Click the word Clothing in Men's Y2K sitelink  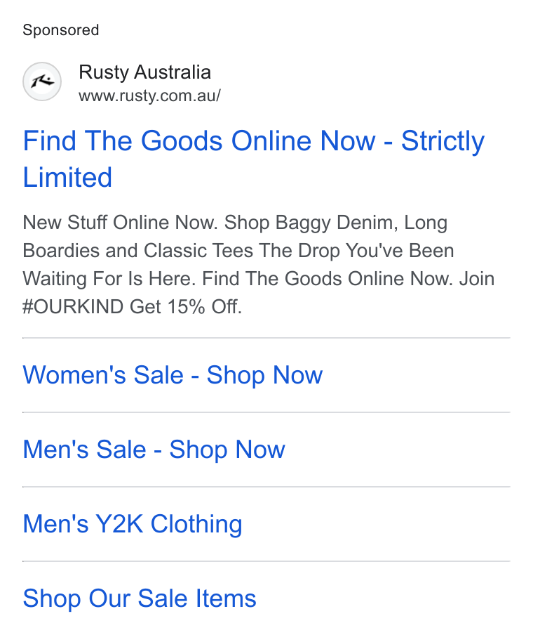click(x=196, y=523)
